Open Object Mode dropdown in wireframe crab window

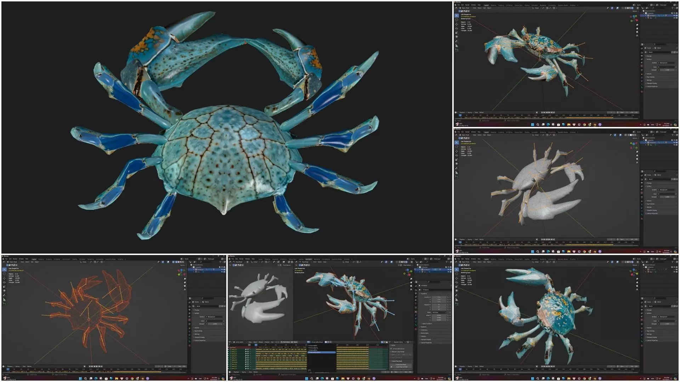13,262
